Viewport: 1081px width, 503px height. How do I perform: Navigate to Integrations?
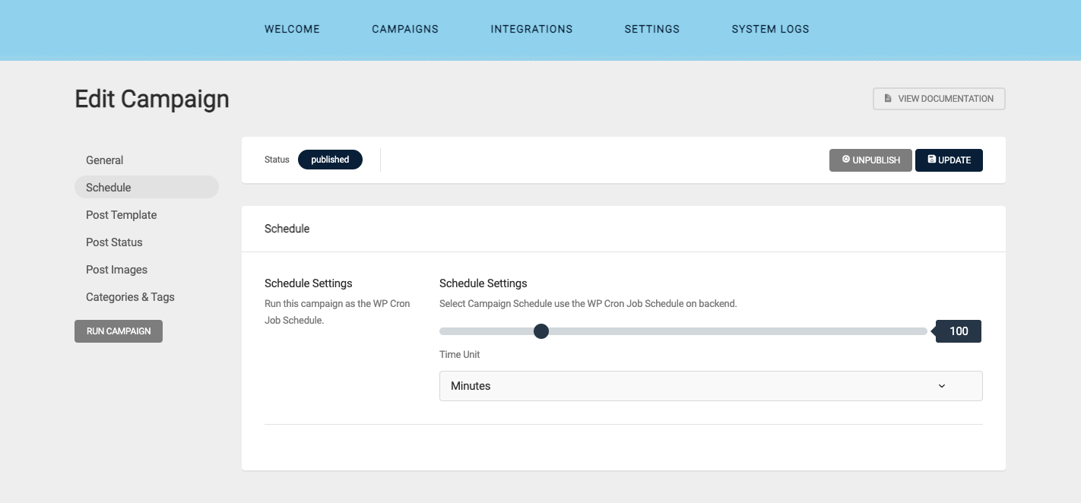point(531,29)
